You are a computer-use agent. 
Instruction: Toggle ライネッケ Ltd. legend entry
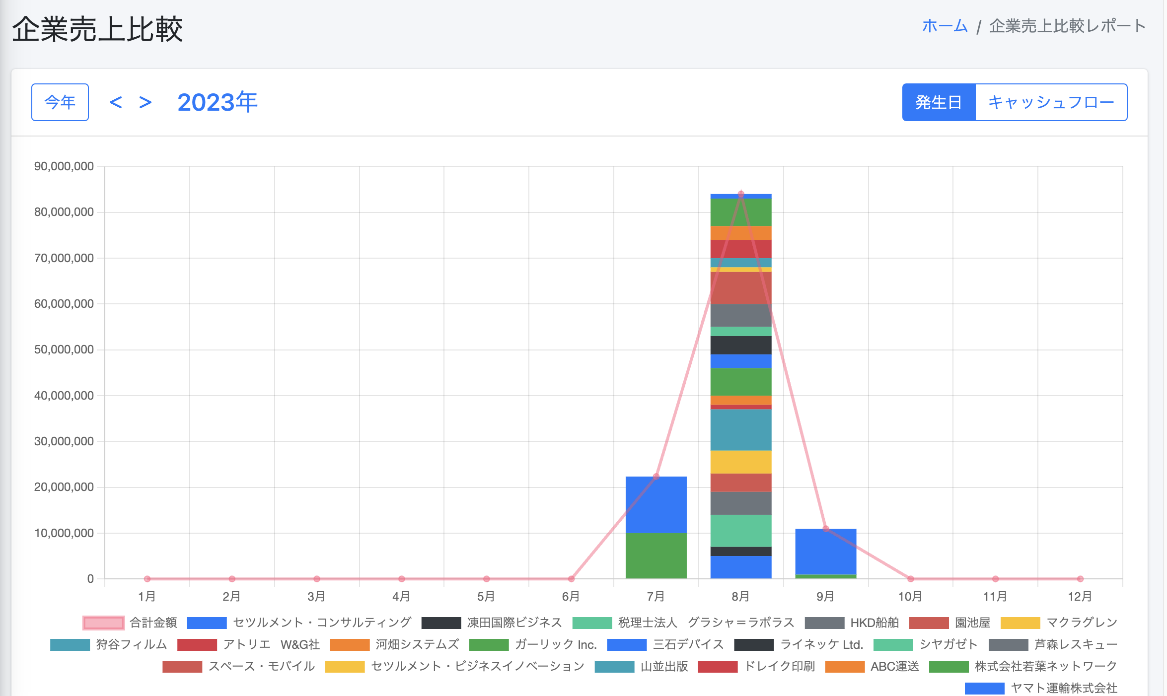click(799, 644)
